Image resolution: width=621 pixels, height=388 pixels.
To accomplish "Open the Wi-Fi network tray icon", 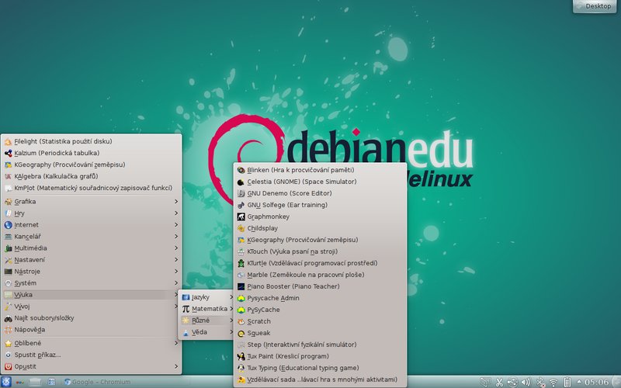I will (x=553, y=383).
